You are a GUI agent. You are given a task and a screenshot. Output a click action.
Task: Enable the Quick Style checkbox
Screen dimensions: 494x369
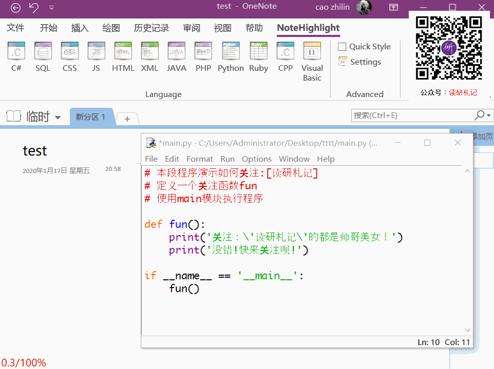(x=341, y=46)
